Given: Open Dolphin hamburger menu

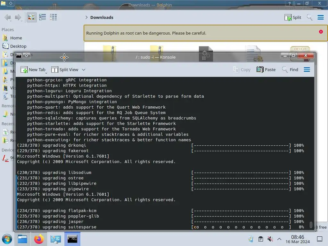Looking at the screenshot, I should (x=320, y=17).
